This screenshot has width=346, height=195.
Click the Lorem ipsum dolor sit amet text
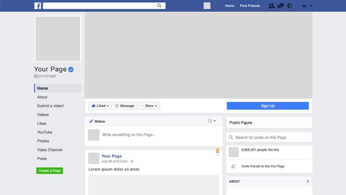tap(115, 169)
